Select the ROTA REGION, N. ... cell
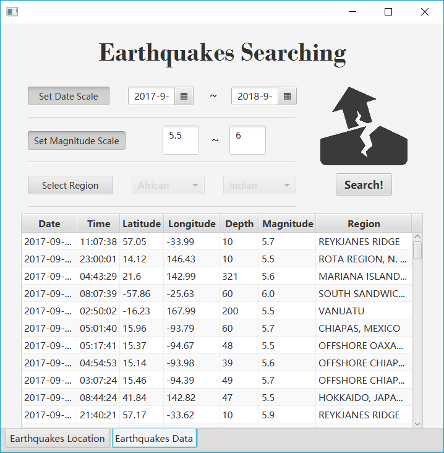444x453 pixels. click(364, 259)
